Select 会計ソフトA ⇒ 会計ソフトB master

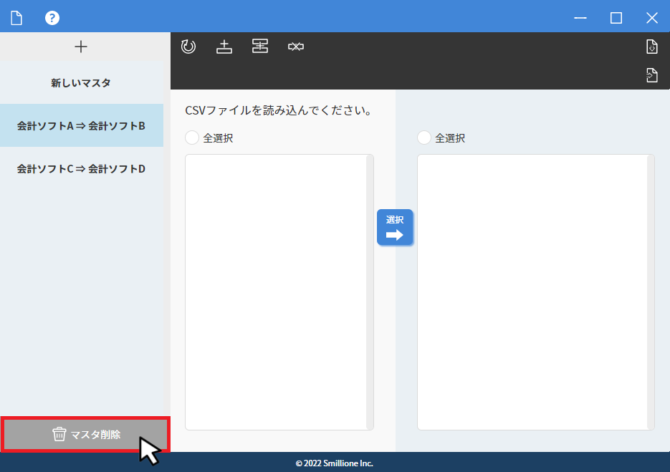81,126
